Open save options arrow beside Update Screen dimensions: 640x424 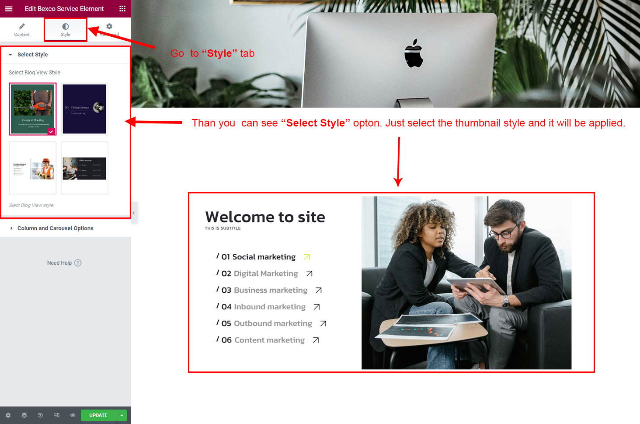(122, 415)
